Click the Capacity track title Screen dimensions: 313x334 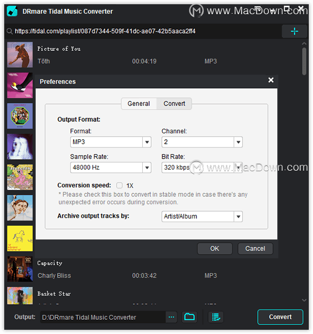point(50,263)
